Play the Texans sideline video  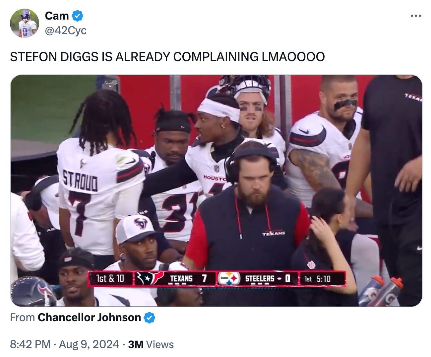coord(216,190)
